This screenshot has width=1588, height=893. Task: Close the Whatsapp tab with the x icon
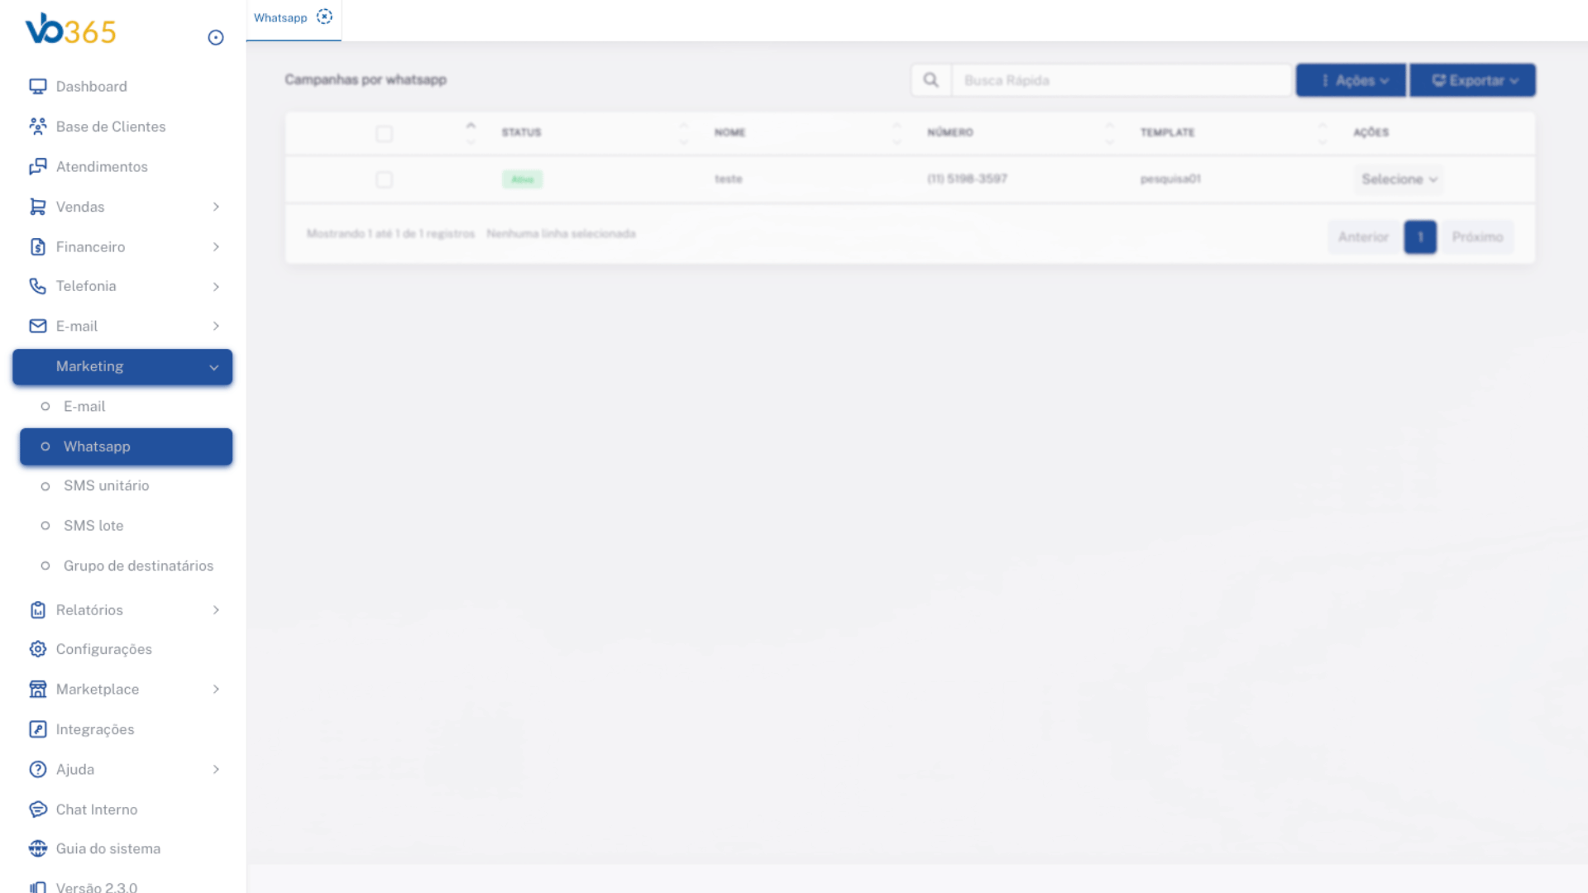tap(324, 17)
